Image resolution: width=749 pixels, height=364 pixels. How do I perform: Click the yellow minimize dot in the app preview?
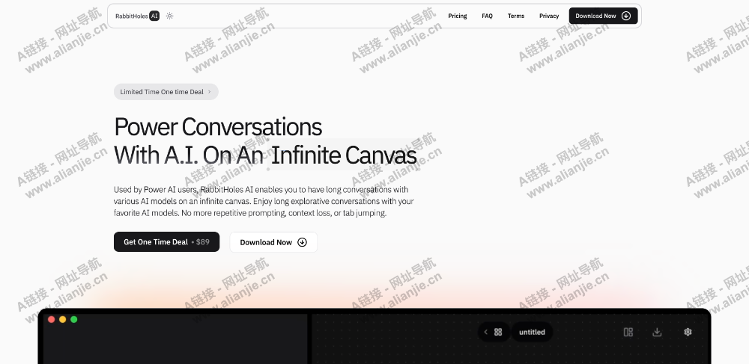(63, 319)
